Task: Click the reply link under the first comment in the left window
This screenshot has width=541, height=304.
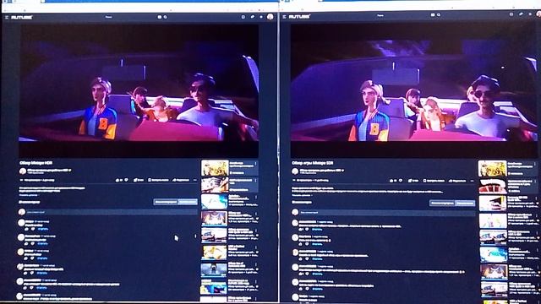Action: [x=42, y=229]
